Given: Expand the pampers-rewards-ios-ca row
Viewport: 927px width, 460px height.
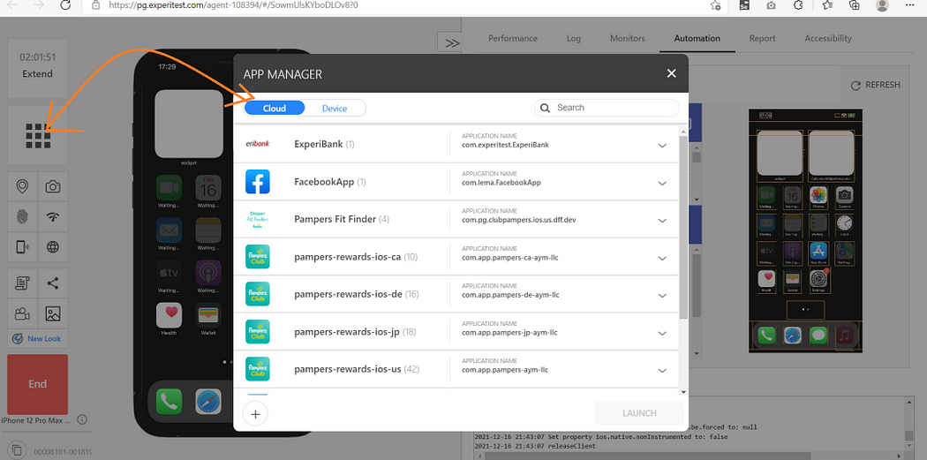Looking at the screenshot, I should pos(662,257).
